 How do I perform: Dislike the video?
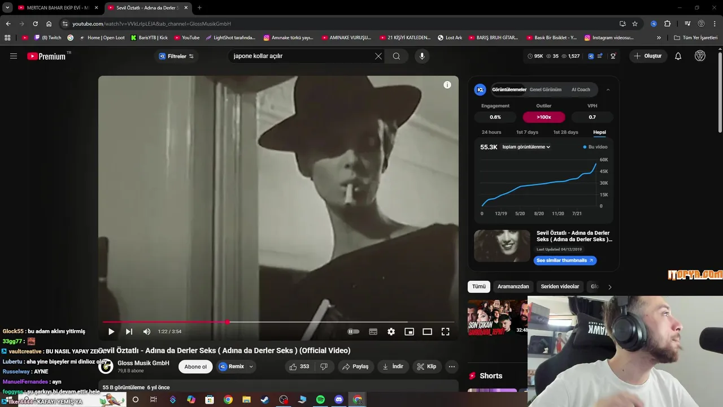click(324, 366)
